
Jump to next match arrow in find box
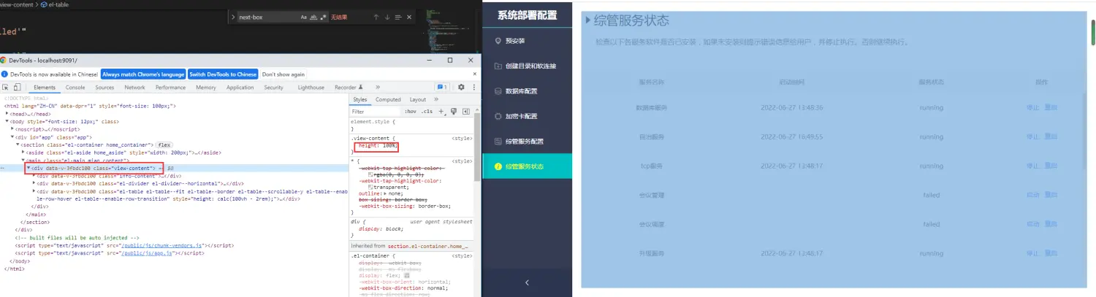click(x=387, y=17)
